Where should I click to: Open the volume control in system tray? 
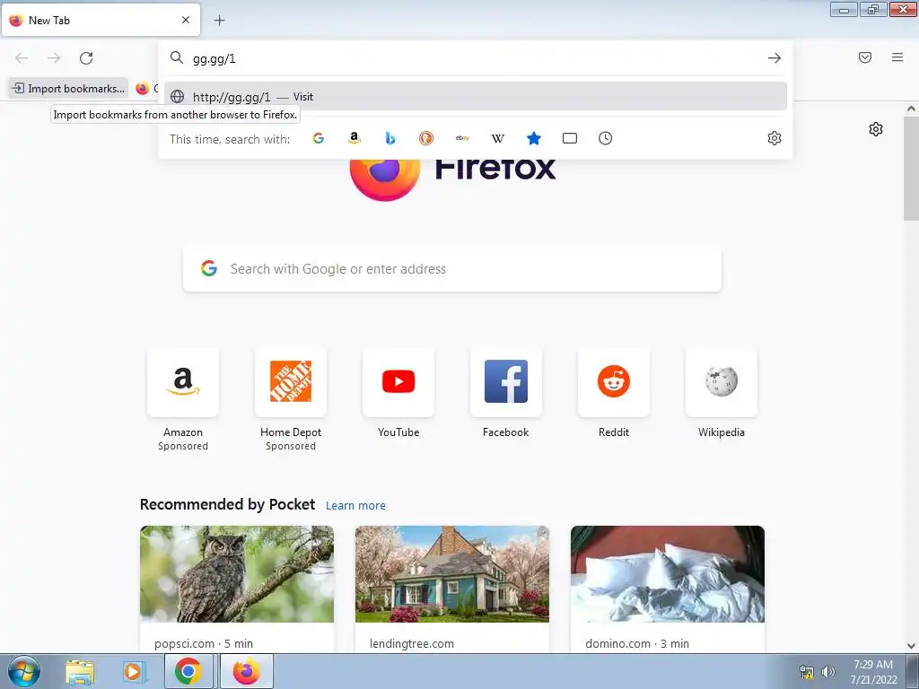click(827, 671)
